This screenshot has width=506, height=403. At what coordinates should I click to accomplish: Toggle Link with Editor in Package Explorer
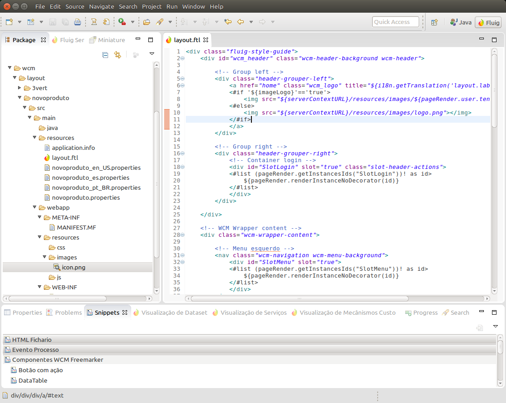(x=118, y=55)
